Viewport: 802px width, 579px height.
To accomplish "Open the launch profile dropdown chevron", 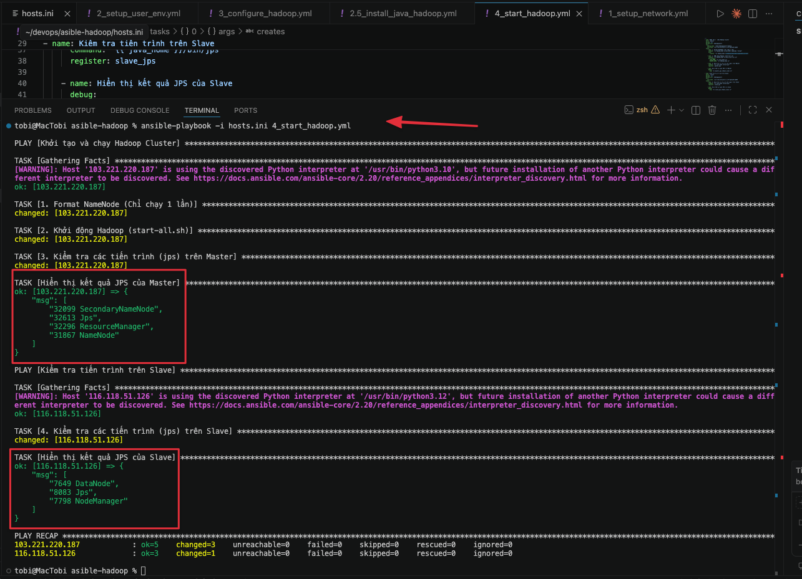I will 682,110.
